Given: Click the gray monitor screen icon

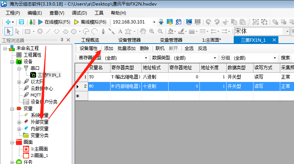Looking at the screenshot, I should (x=198, y=22).
